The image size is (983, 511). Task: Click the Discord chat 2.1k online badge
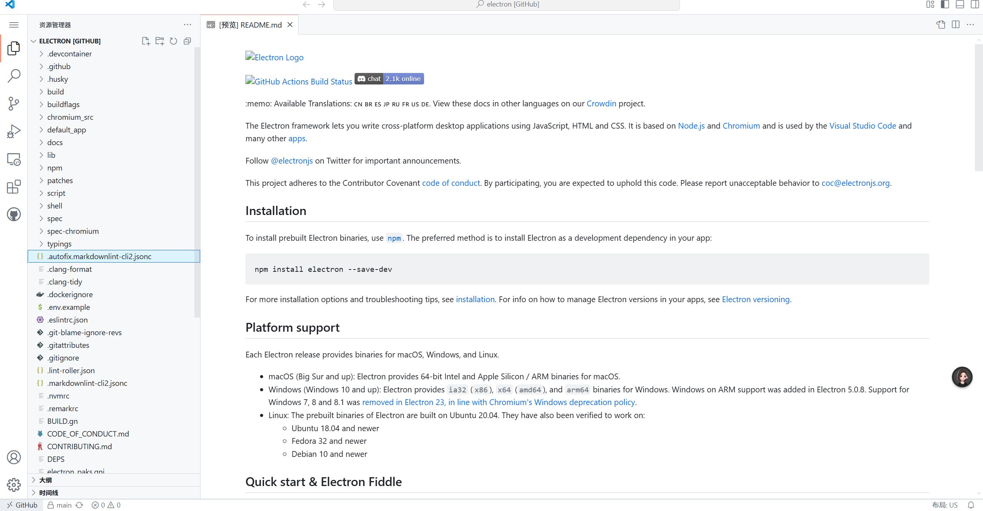click(x=389, y=79)
